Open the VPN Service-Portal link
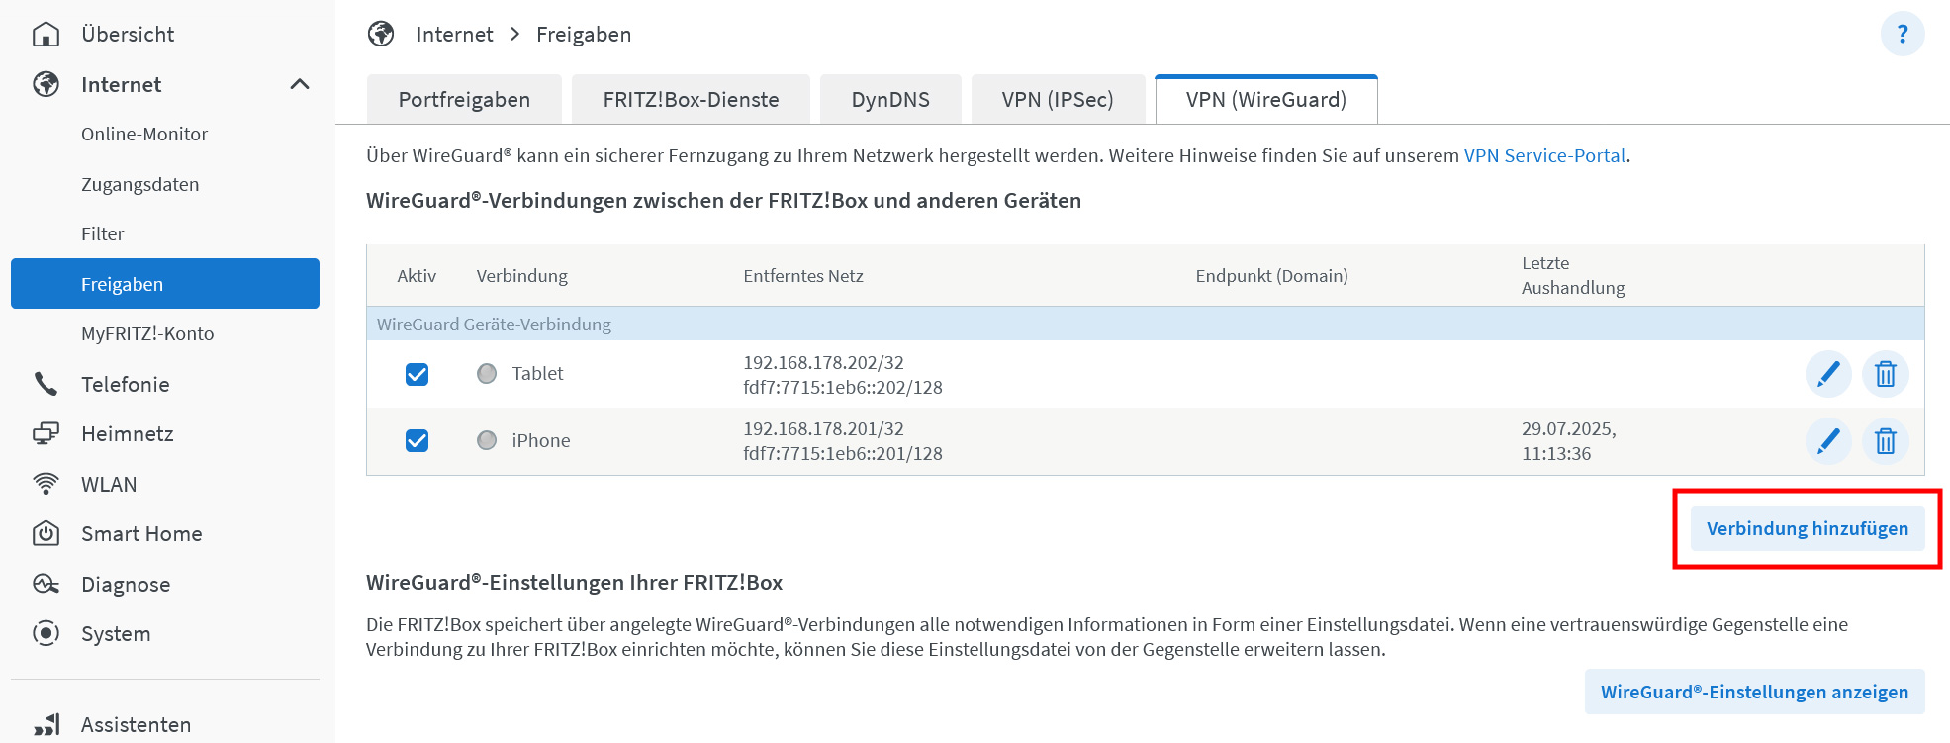The width and height of the screenshot is (1950, 743). (x=1544, y=156)
